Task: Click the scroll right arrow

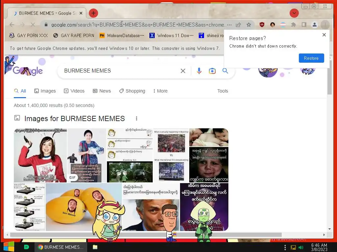Action: 324,235
